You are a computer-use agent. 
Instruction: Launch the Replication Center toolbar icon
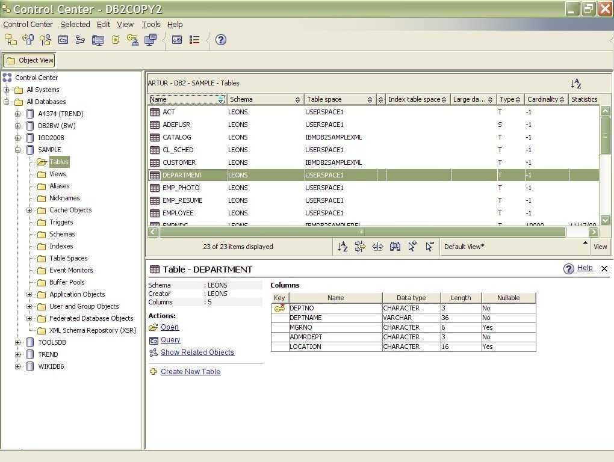28,40
